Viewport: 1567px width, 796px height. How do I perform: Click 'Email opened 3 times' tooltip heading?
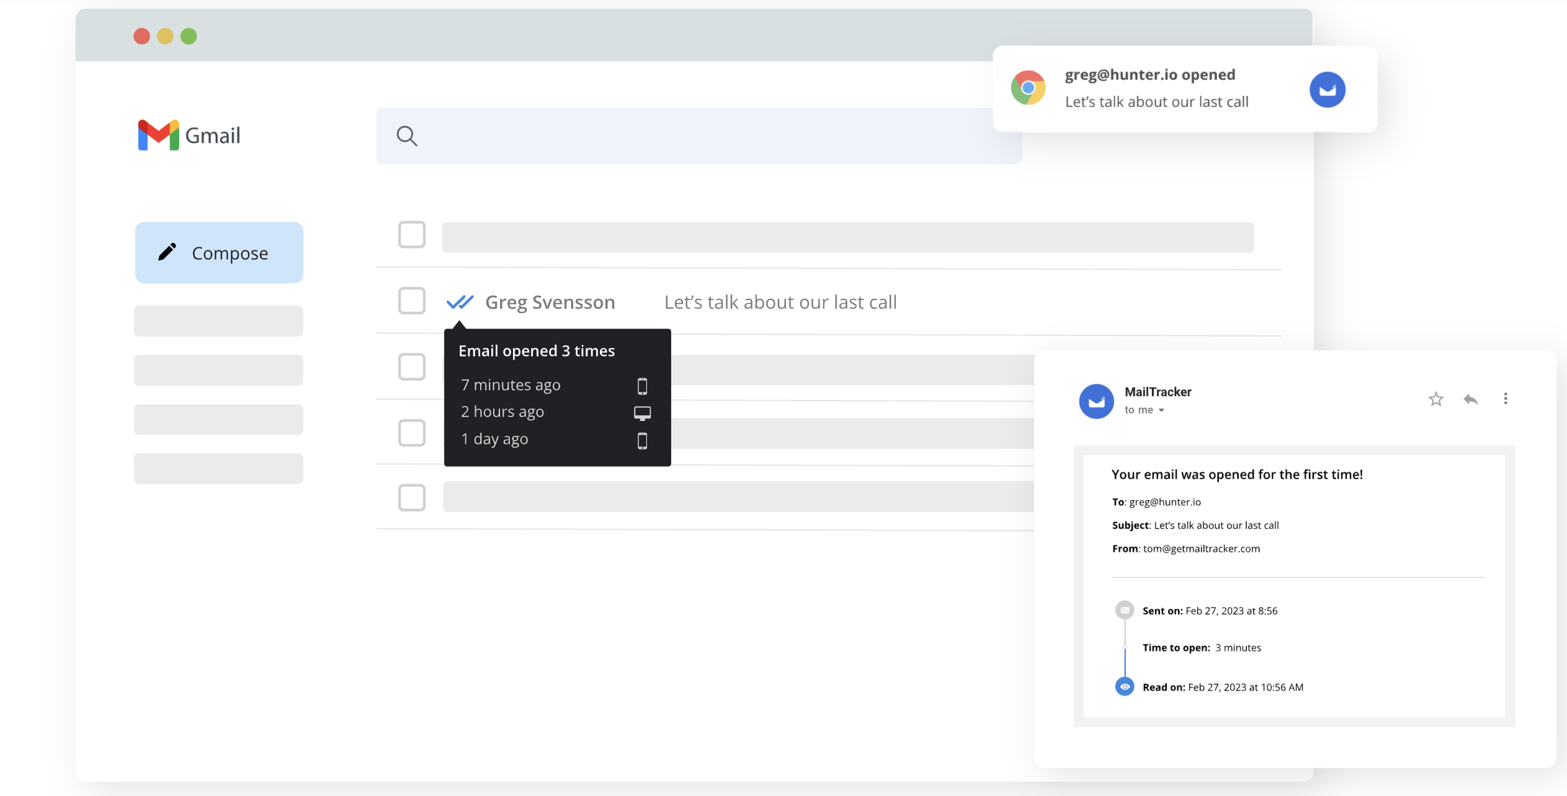536,351
